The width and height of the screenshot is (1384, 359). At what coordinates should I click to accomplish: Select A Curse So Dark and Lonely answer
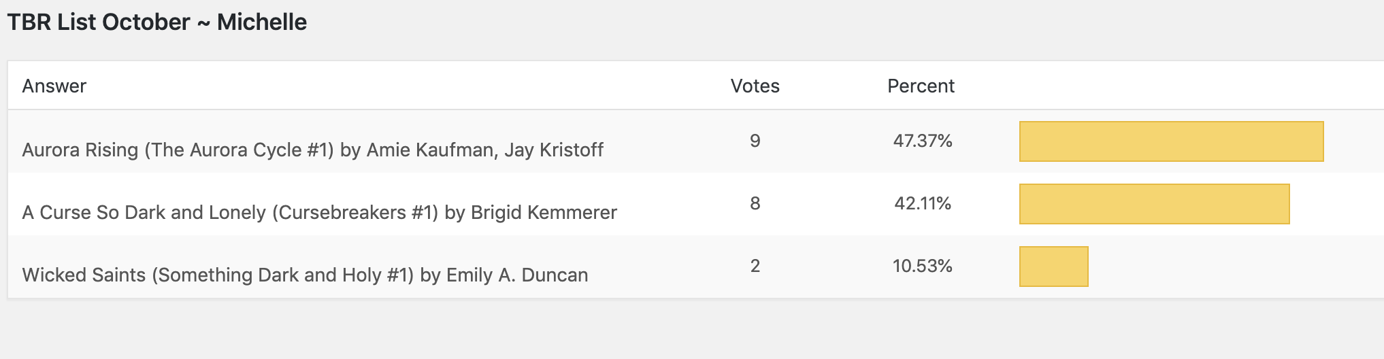point(319,212)
